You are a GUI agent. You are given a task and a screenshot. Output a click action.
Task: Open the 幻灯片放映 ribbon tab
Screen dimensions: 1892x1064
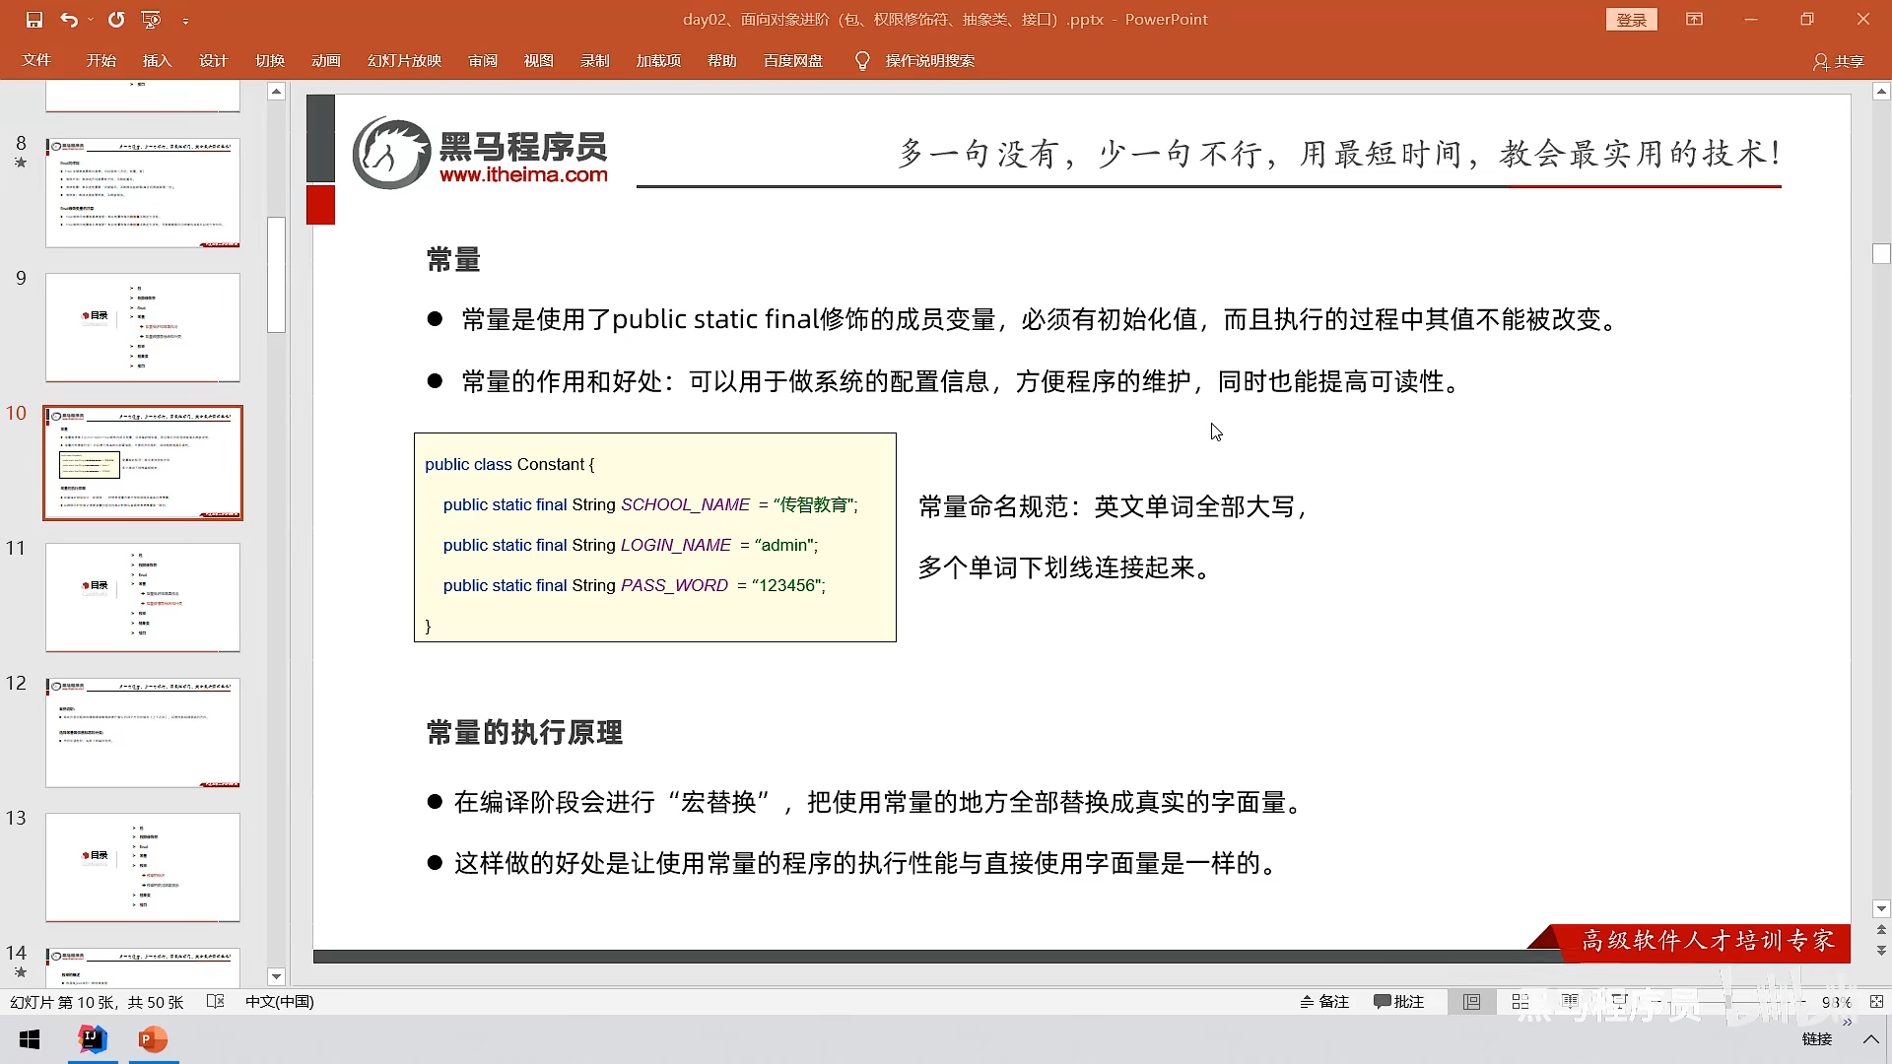[x=404, y=61]
